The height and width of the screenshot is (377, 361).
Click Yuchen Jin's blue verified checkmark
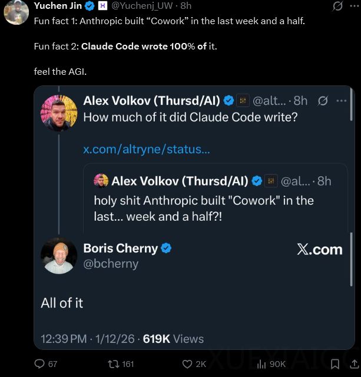(x=90, y=6)
